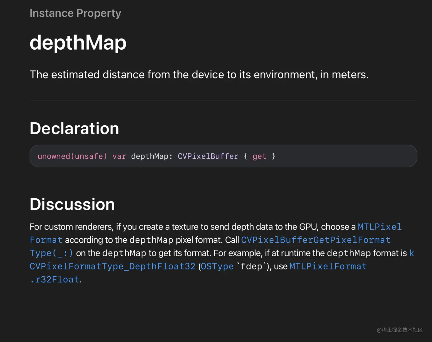Click the CVPixelBuffer type in the declaration
The image size is (432, 342).
coord(208,156)
